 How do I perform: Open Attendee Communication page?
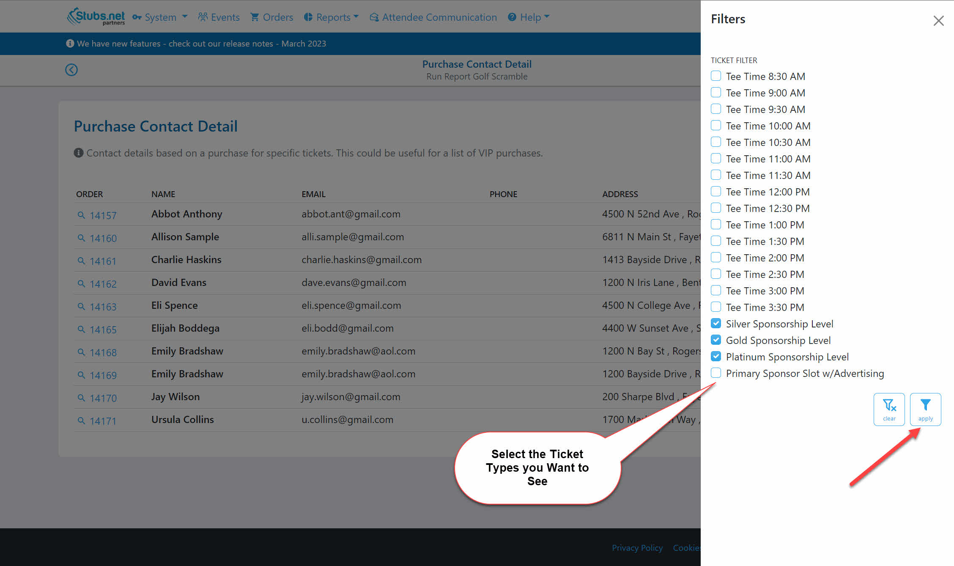click(433, 17)
